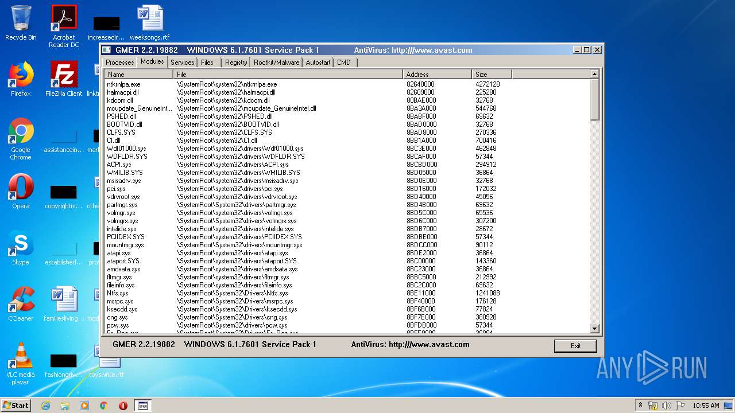
Task: Open the Registry tab
Action: click(236, 63)
